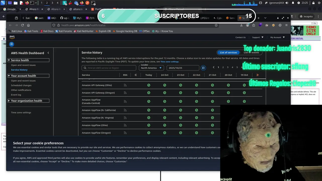Open RSS feed for Amazon AppFlow (N. Virginia)

pos(125,118)
